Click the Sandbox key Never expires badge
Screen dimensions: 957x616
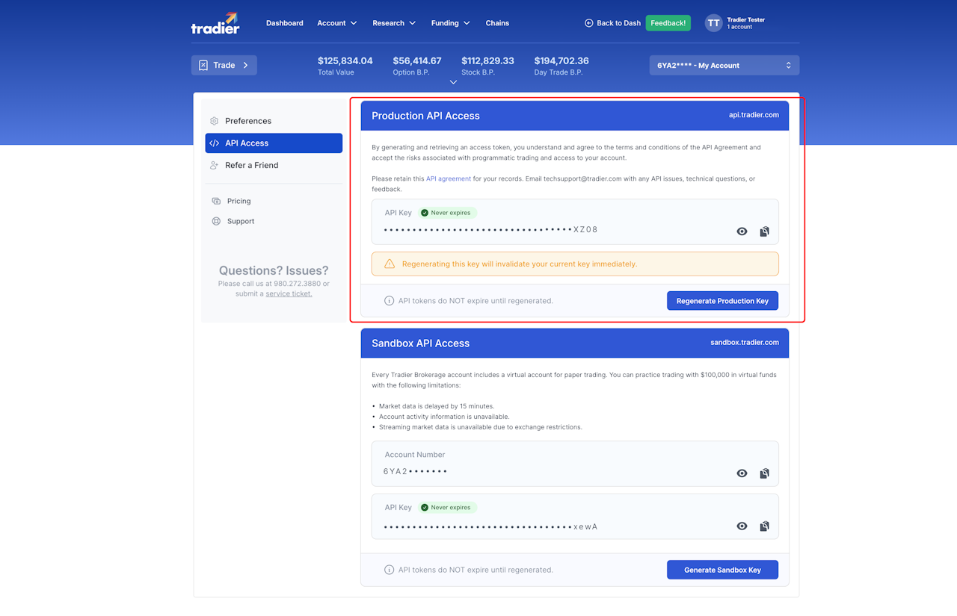(x=447, y=508)
